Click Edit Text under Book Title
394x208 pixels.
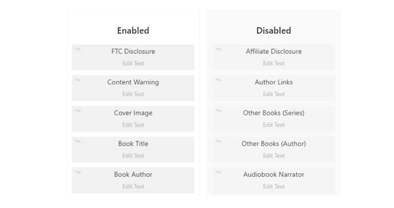(133, 156)
